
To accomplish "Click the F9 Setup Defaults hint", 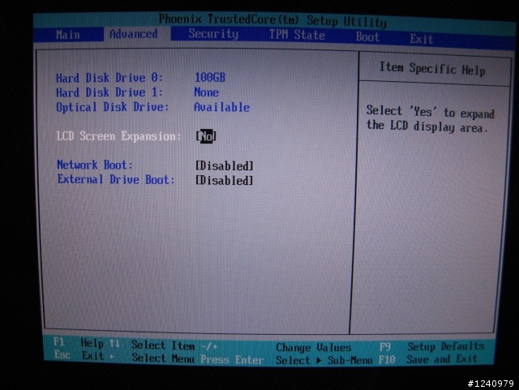I will [431, 347].
